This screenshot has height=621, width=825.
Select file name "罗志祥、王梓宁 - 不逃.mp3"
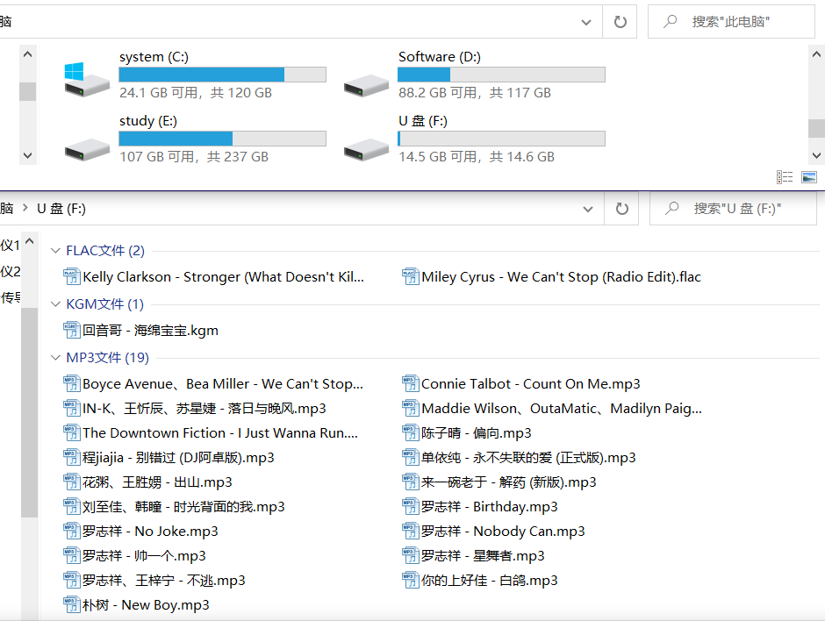tap(163, 581)
